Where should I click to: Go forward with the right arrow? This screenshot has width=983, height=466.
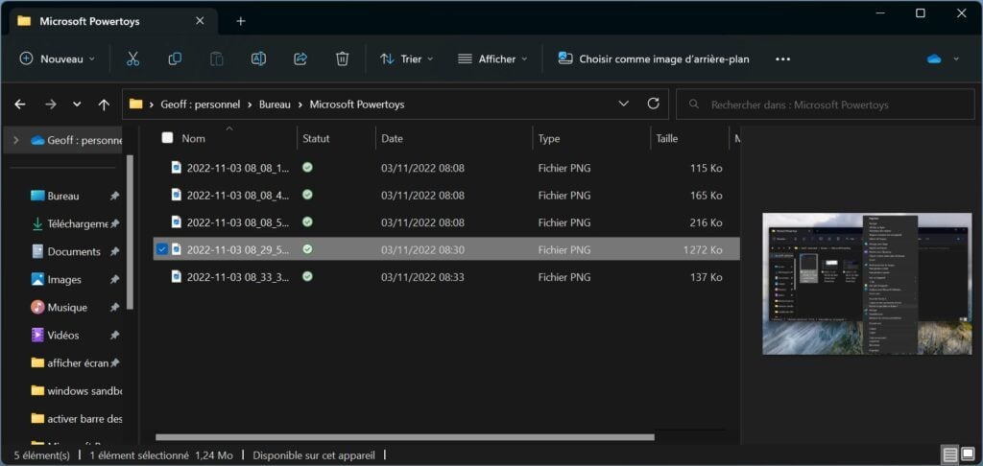pos(51,105)
